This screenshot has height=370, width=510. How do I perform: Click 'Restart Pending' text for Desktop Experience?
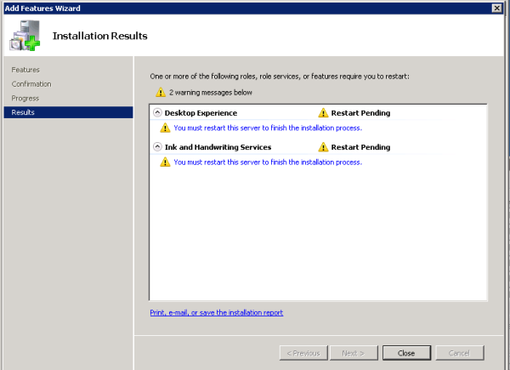point(360,113)
